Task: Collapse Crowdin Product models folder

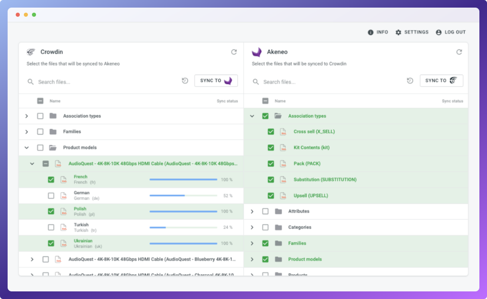Action: click(27, 147)
